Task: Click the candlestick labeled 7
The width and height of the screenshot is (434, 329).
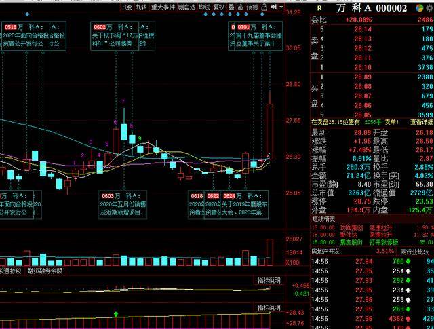Action: point(124,132)
